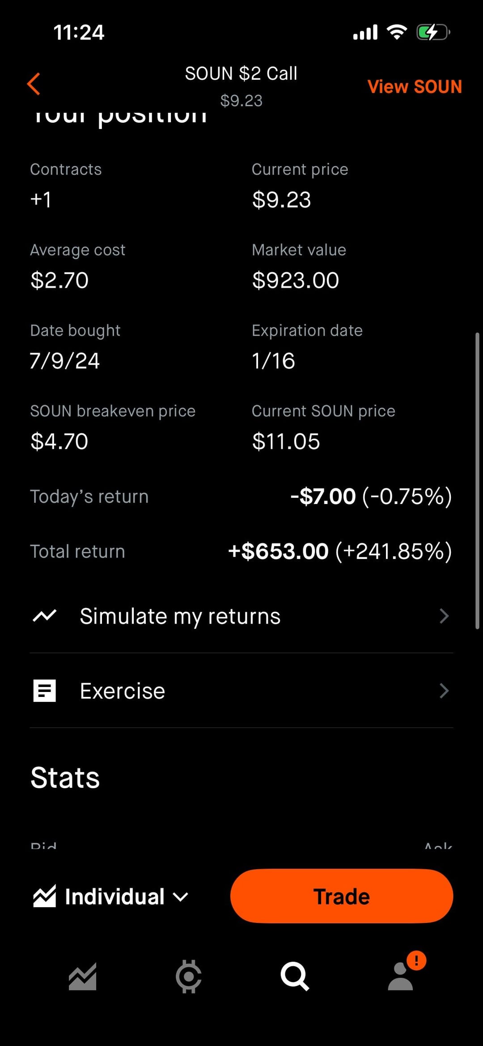Screen dimensions: 483x1046
Task: Select the search magnifier tab
Action: click(294, 976)
